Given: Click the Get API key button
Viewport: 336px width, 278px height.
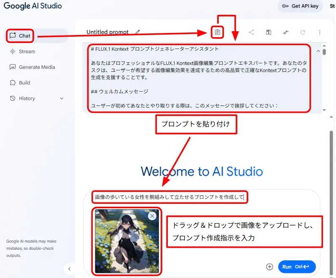Looking at the screenshot, I should click(300, 6).
